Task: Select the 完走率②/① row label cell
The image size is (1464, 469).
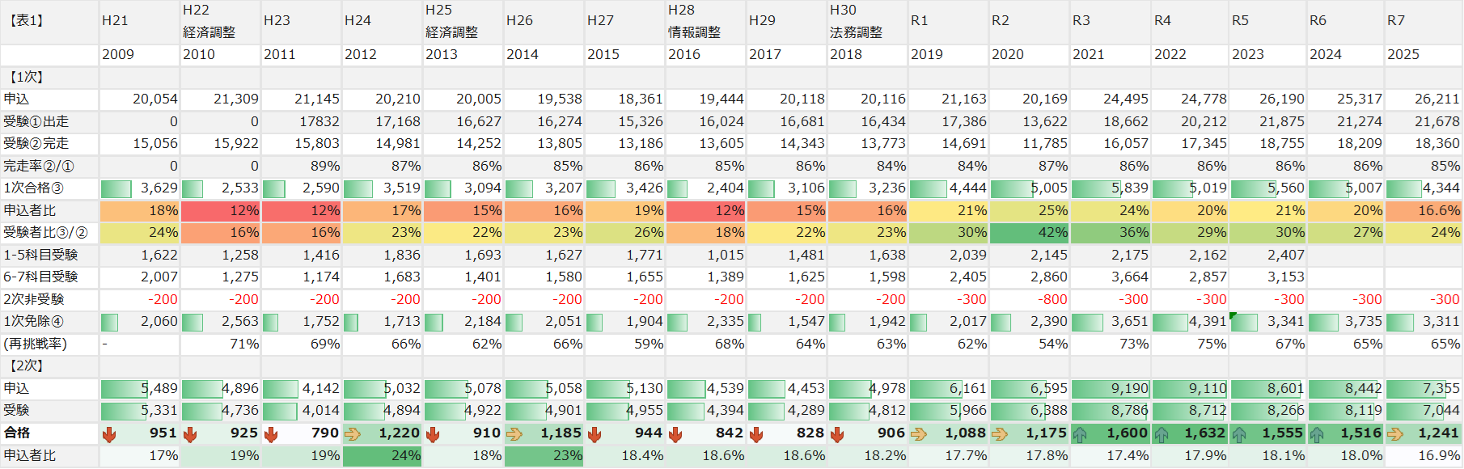Action: point(49,166)
